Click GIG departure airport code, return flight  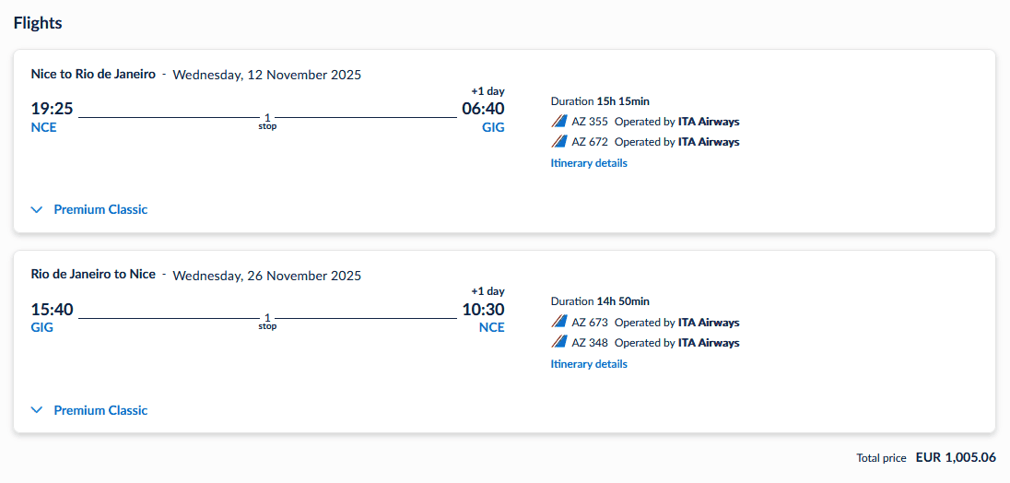click(42, 327)
